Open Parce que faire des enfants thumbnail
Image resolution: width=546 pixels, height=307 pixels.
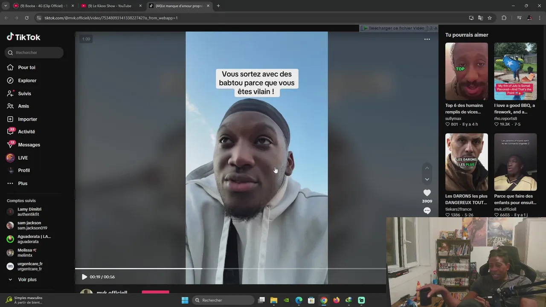pos(515,162)
